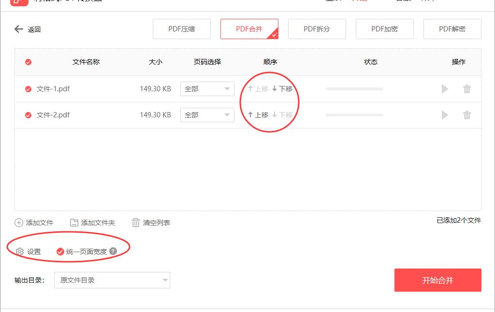
Task: Select the PDF合并 tab
Action: point(249,29)
